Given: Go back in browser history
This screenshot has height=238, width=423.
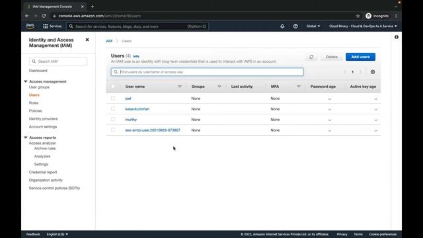Looking at the screenshot, I should 27,16.
